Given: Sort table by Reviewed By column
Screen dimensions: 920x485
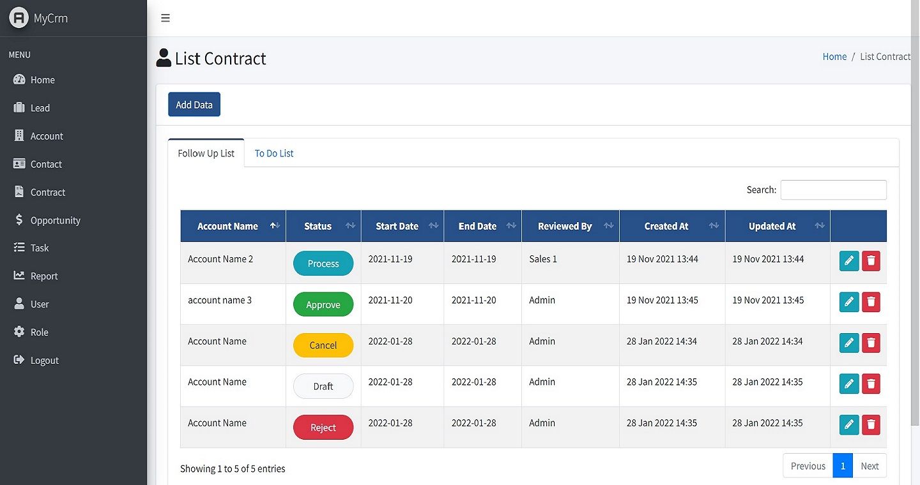Looking at the screenshot, I should [x=571, y=226].
